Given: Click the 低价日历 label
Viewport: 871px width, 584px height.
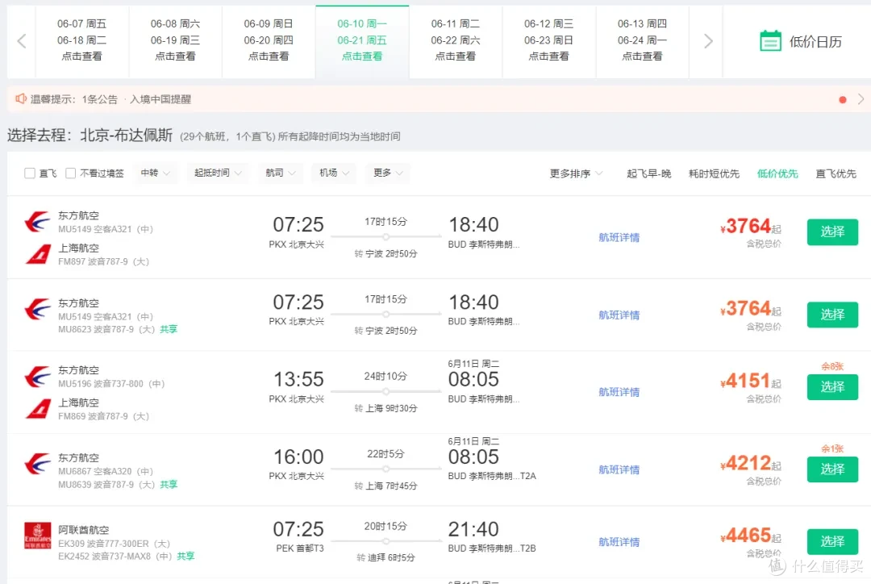Looking at the screenshot, I should [815, 42].
